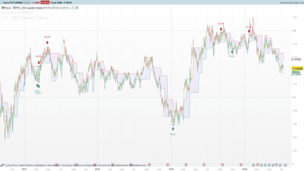Image resolution: width=304 pixels, height=171 pixels.
Task: Click the 1,02 price axis label
Action: (294, 151)
